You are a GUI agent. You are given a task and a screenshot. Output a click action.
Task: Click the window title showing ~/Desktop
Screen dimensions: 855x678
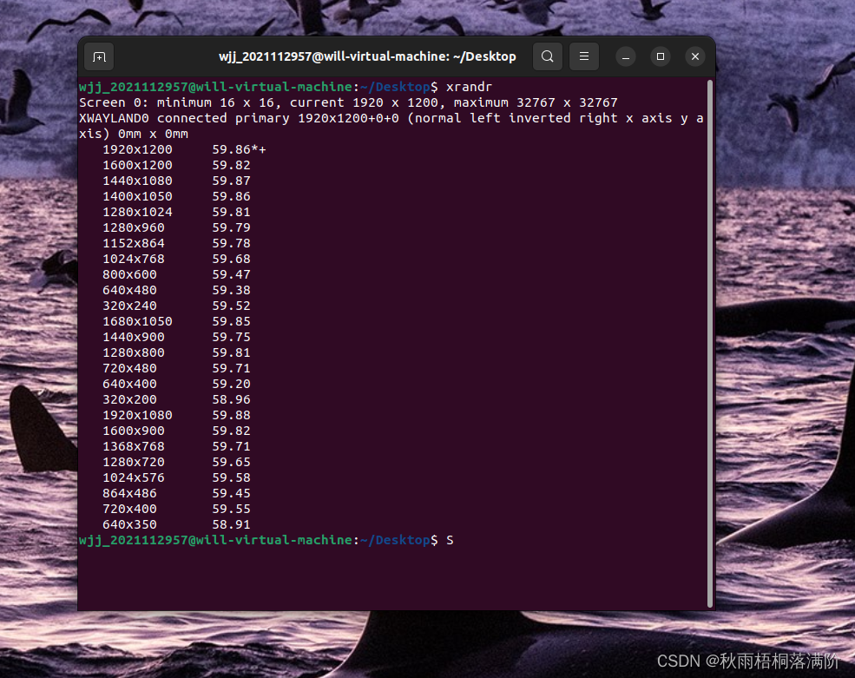pos(366,56)
